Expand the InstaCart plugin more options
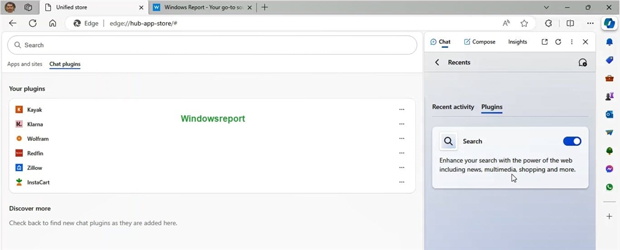 click(402, 182)
